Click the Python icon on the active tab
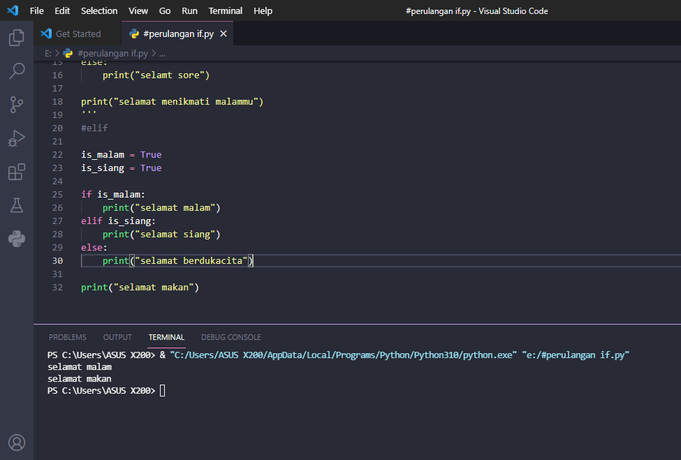Viewport: 681px width, 460px height. pos(133,33)
